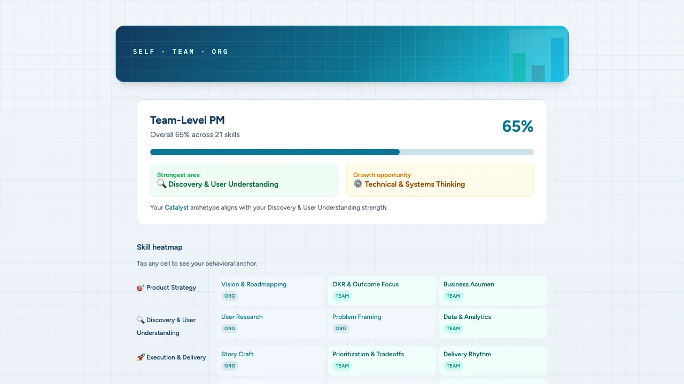This screenshot has height=384, width=684.
Task: Click the Team-Level PM heading
Action: (x=188, y=121)
